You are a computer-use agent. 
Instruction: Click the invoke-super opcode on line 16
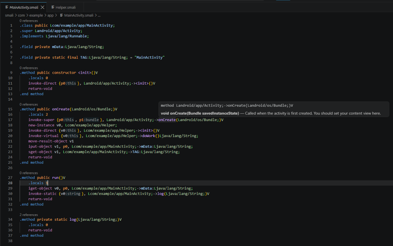tap(41, 120)
